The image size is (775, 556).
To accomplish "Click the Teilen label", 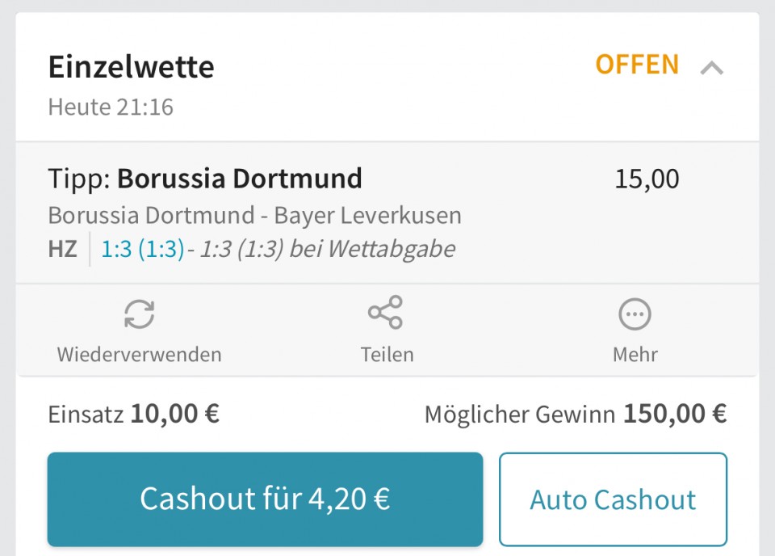I will (x=387, y=355).
